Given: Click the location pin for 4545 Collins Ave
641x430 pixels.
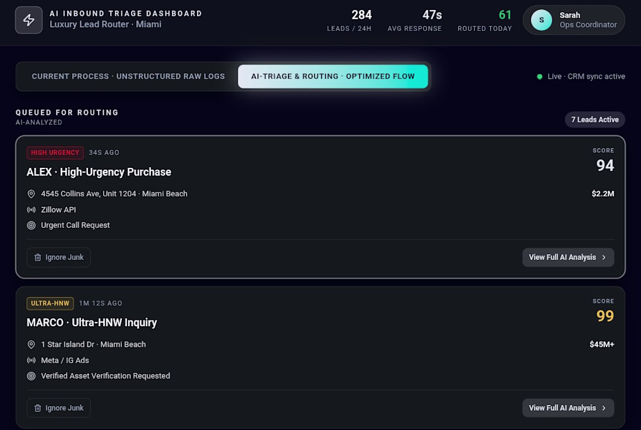Looking at the screenshot, I should tap(31, 194).
